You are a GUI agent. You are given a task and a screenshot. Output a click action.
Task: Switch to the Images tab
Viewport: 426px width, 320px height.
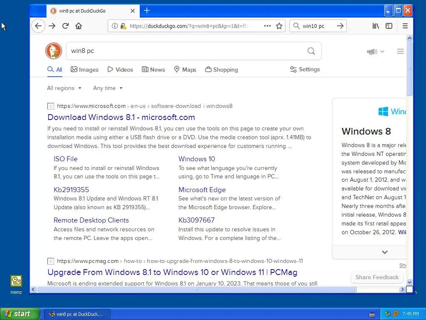84,70
